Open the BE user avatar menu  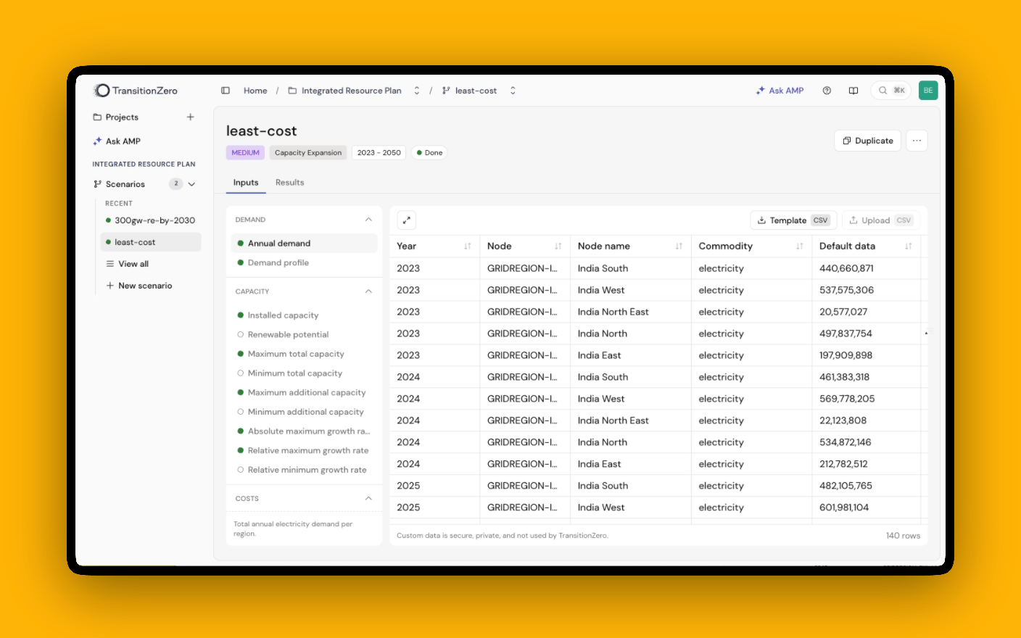click(928, 91)
